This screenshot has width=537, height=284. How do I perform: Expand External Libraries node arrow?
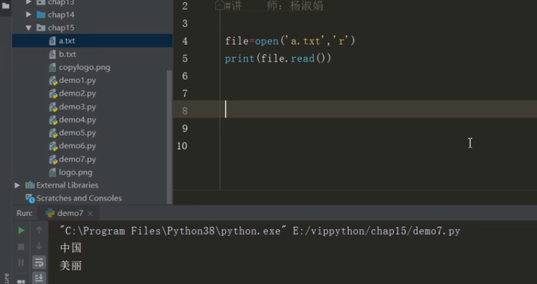click(17, 185)
